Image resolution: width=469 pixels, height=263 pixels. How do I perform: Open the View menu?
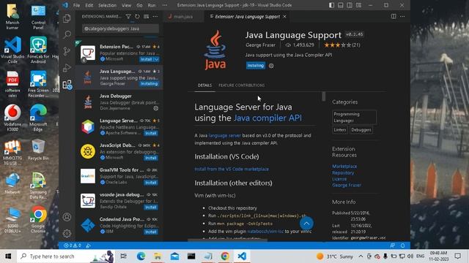point(126,5)
